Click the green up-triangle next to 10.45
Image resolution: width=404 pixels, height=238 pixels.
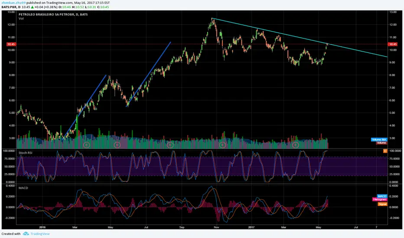pyautogui.click(x=33, y=7)
